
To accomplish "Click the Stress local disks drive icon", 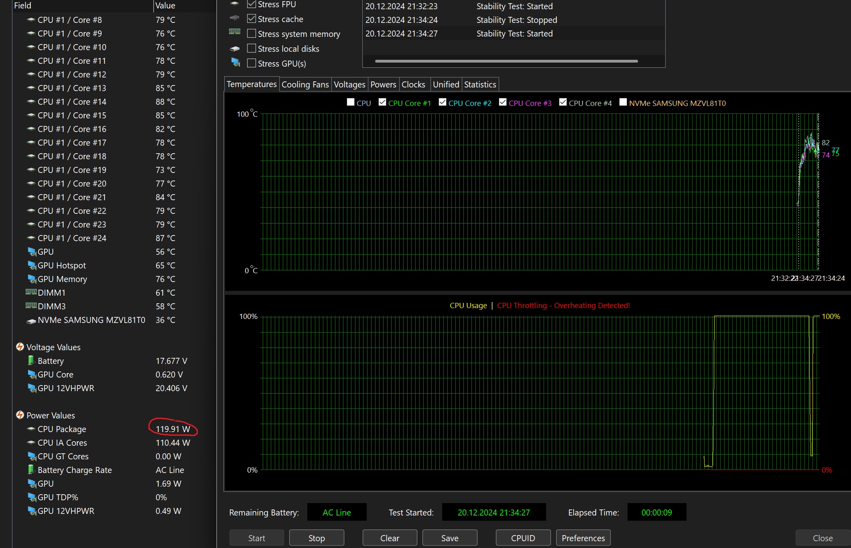I will 235,49.
